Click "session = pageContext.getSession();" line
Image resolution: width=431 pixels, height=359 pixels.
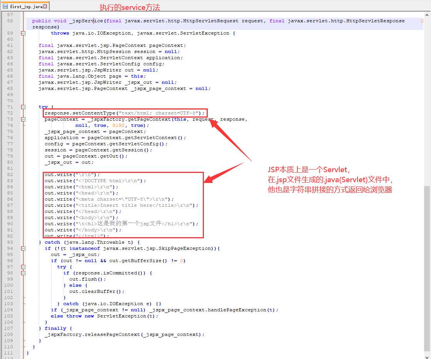(99, 150)
